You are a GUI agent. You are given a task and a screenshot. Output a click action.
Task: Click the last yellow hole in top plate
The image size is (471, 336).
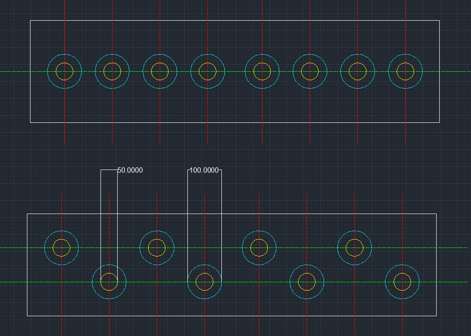405,71
